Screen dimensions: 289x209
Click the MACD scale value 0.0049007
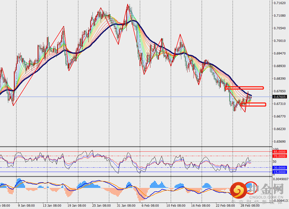(281, 179)
